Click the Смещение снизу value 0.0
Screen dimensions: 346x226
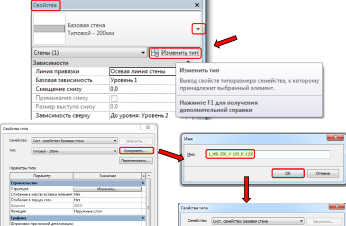pos(143,89)
